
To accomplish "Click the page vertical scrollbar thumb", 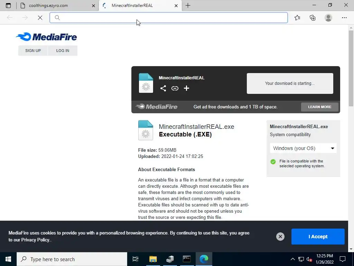I will click(x=351, y=68).
